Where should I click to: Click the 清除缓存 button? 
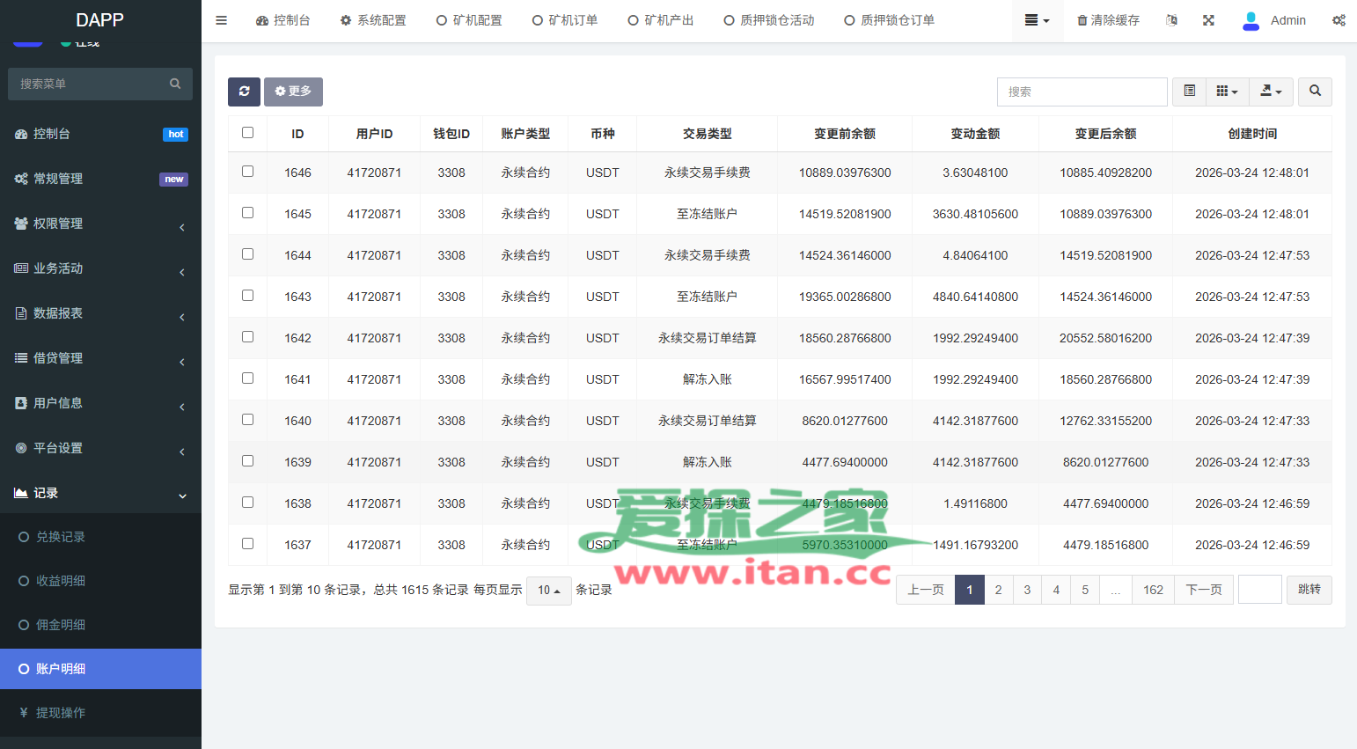(1108, 20)
